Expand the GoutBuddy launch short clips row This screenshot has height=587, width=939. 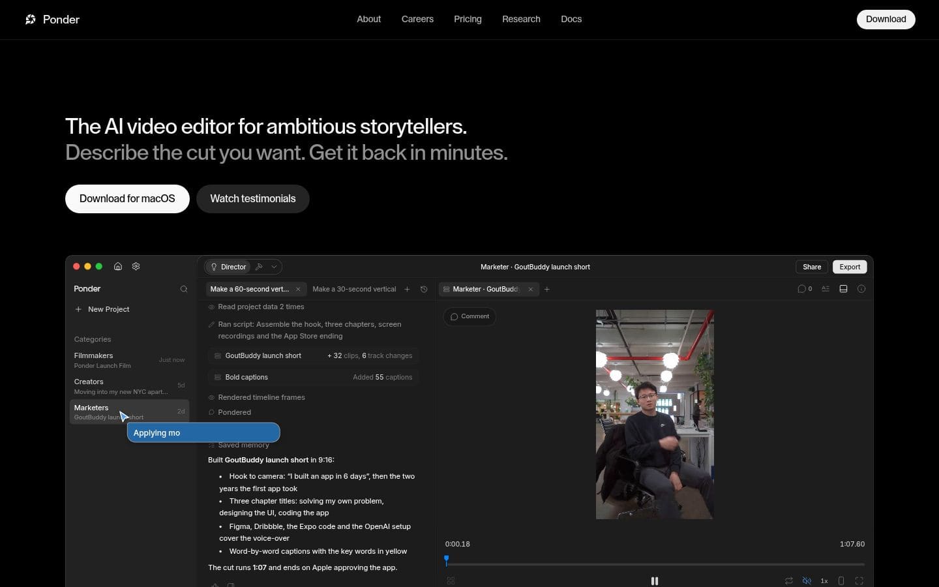314,355
